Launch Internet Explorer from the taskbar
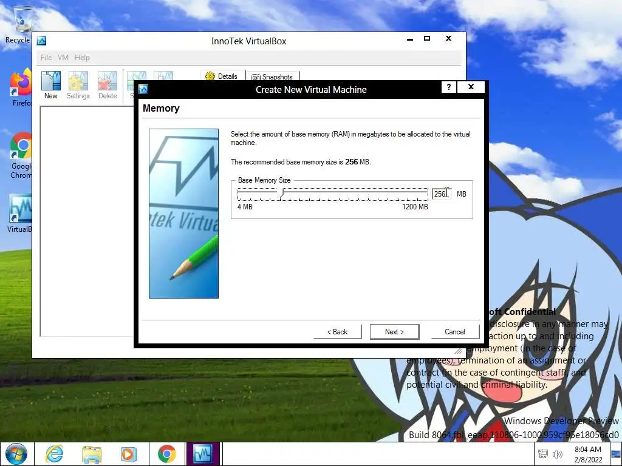Screen dimensions: 622x466 [54, 454]
